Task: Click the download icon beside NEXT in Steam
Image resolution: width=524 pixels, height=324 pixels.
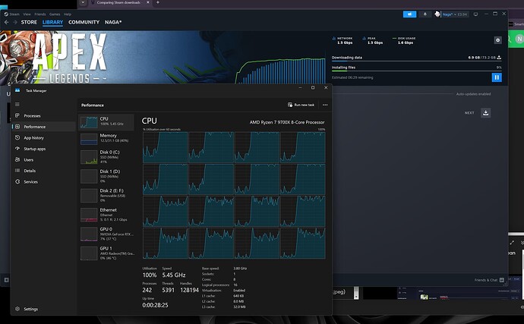Action: [x=485, y=113]
